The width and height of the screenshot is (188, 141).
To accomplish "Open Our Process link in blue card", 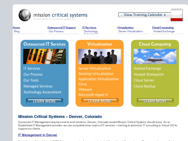I will point(33,75).
